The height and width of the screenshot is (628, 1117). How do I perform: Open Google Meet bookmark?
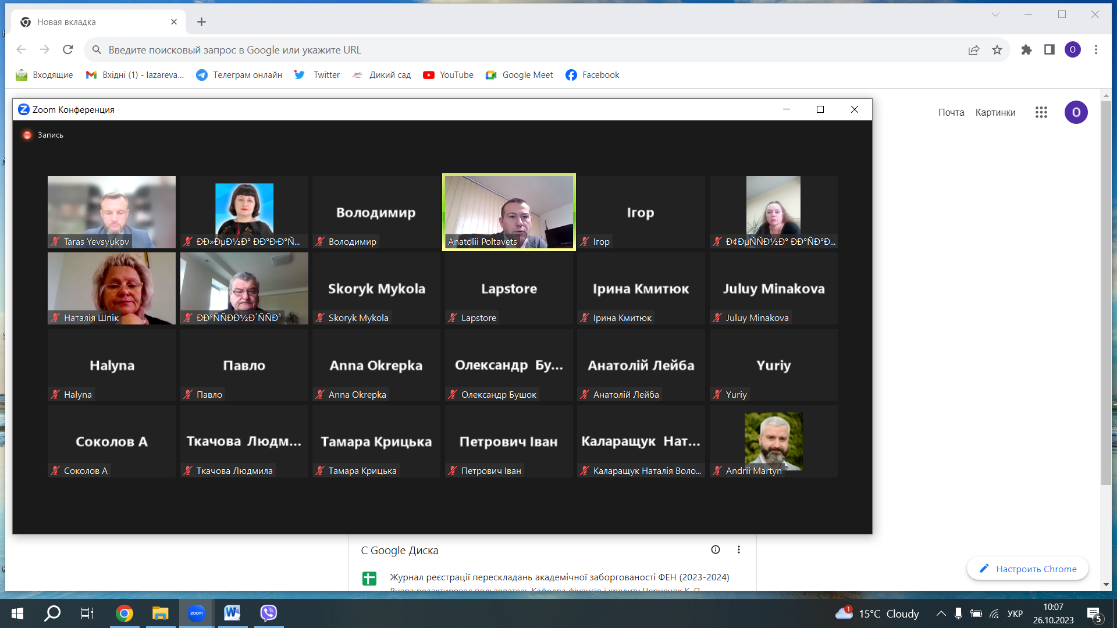[x=519, y=75]
